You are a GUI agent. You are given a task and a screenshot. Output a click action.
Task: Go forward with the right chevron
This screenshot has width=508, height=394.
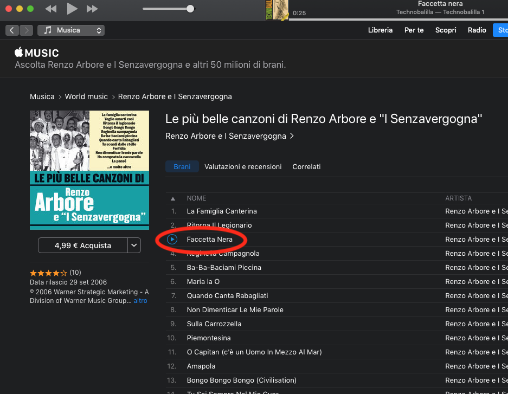click(x=26, y=30)
